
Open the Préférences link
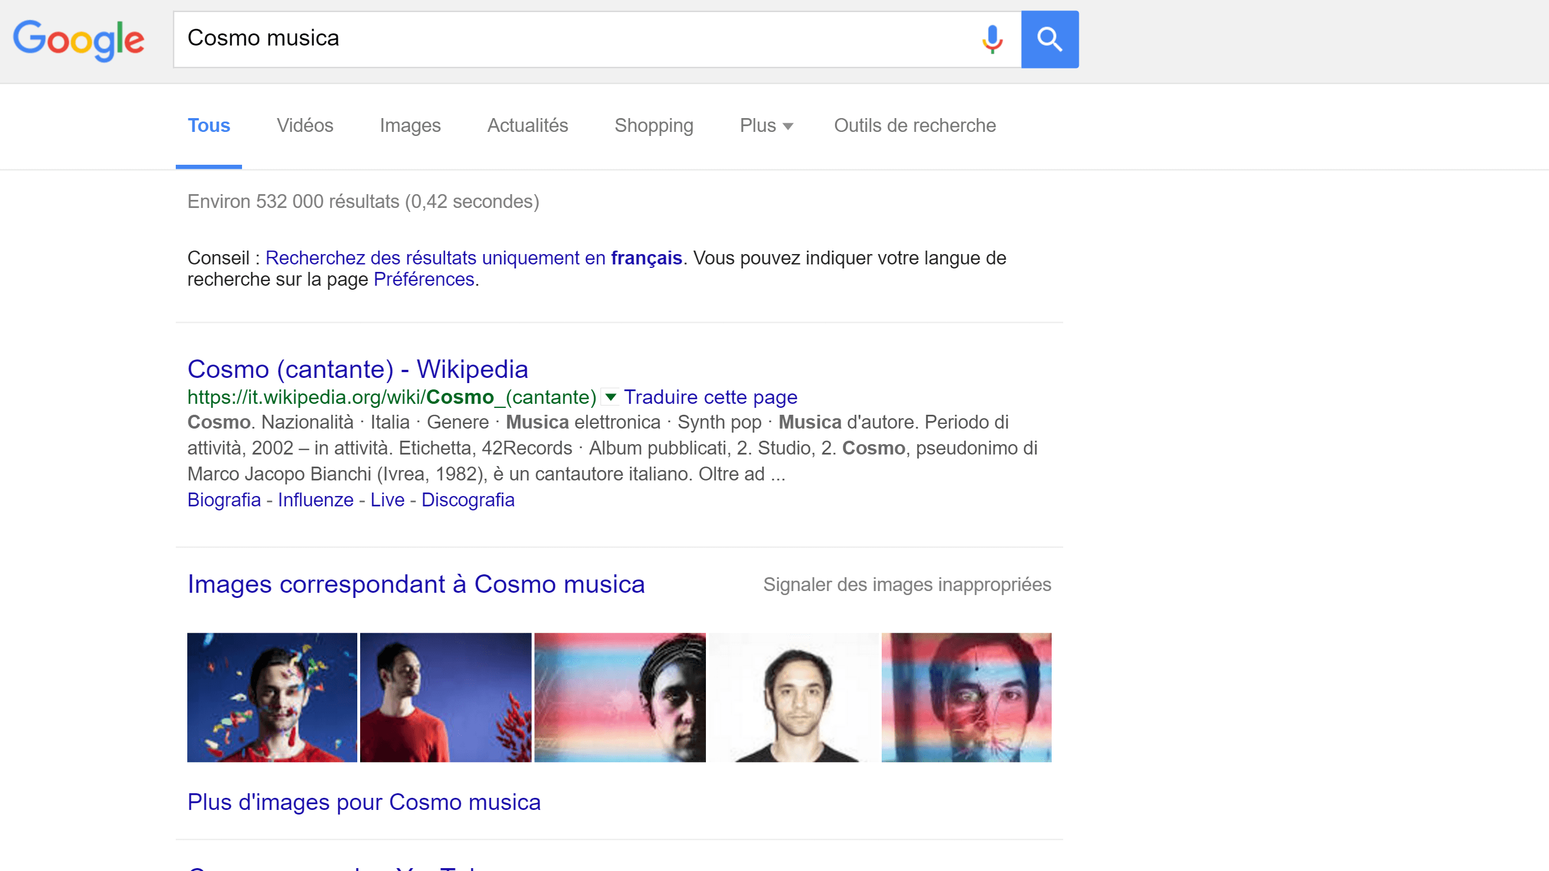tap(424, 279)
